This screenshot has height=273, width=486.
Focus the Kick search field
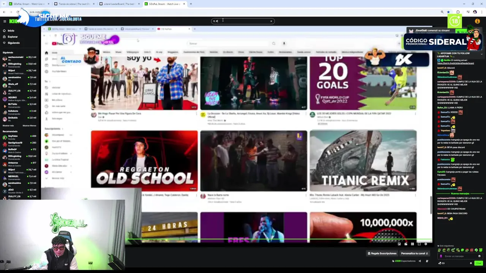point(242,21)
